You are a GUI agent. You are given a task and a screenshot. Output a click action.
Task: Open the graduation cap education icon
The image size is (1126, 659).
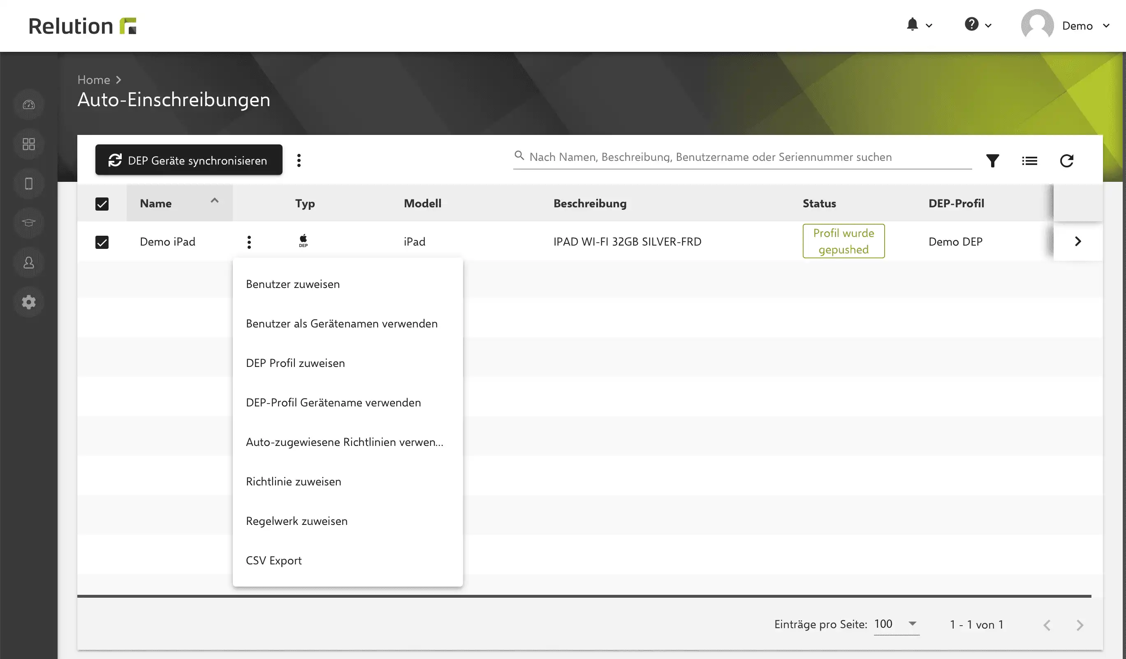coord(29,223)
